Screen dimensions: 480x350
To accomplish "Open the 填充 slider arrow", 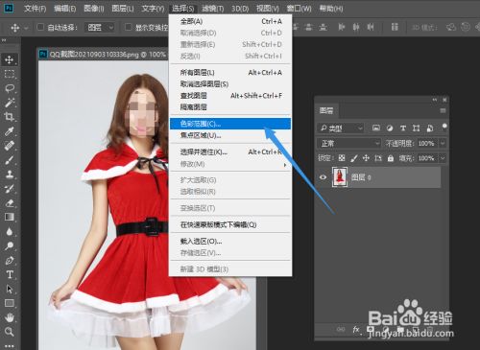I will pos(443,158).
